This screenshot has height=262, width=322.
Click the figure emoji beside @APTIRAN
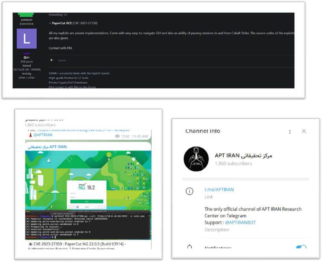click(x=30, y=135)
